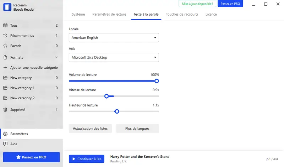This screenshot has width=284, height=167.
Task: Click the page indicator p.1 / 494
Action: pos(272,159)
